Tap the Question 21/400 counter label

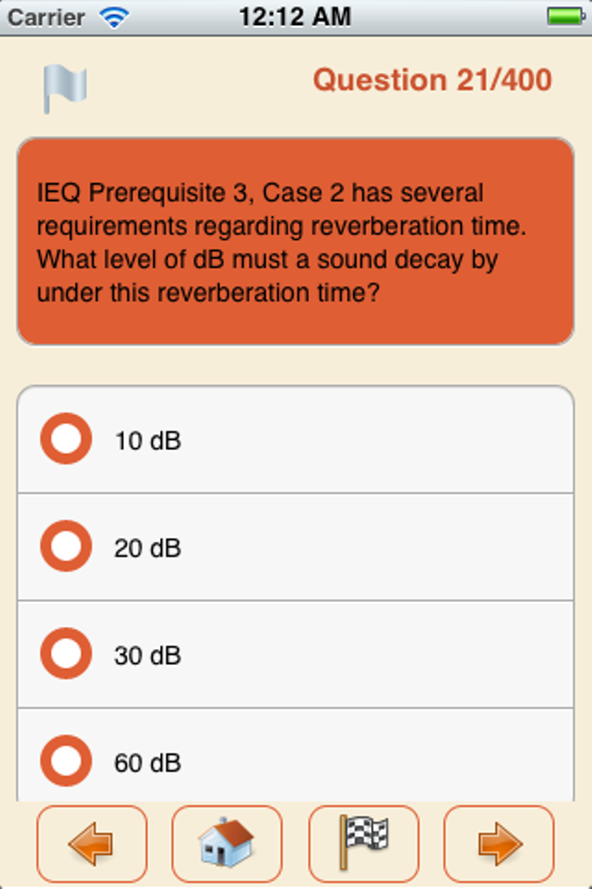[432, 81]
